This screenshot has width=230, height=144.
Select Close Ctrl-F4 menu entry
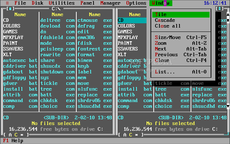tap(181, 60)
